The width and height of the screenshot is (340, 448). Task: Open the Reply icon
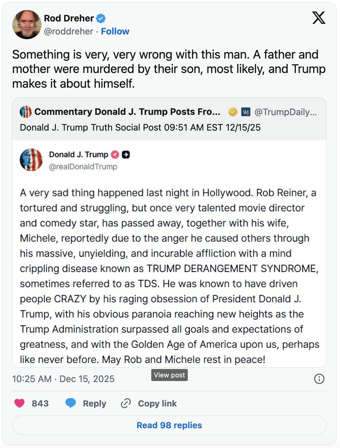[x=71, y=403]
